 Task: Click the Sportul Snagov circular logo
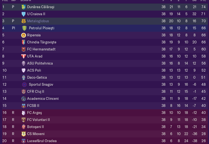point(24,85)
